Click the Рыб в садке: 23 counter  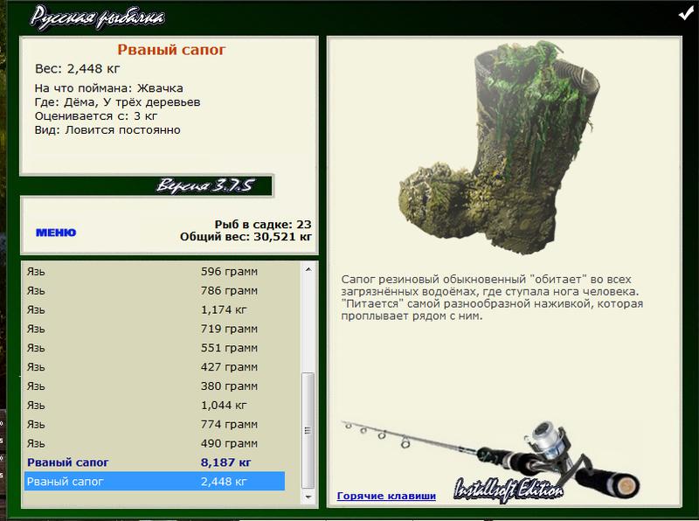click(263, 225)
